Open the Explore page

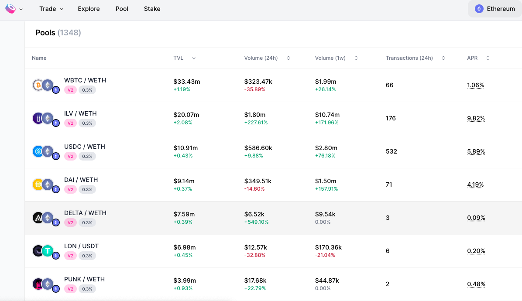tap(89, 9)
